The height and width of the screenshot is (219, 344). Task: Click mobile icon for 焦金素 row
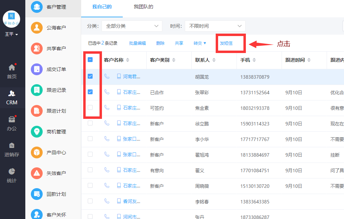(x=119, y=107)
